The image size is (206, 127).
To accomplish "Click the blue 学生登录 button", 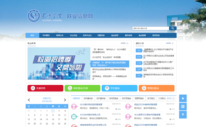I will pyautogui.click(x=119, y=88).
